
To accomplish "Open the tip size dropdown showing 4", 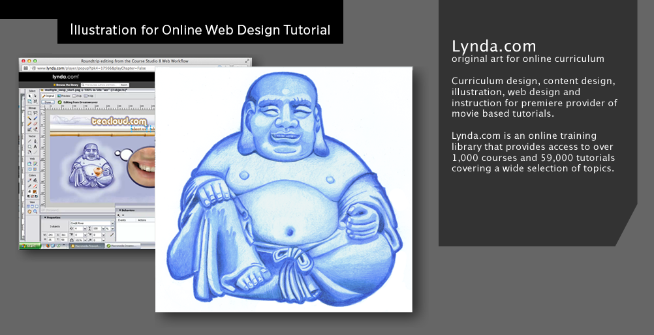I will (85, 228).
